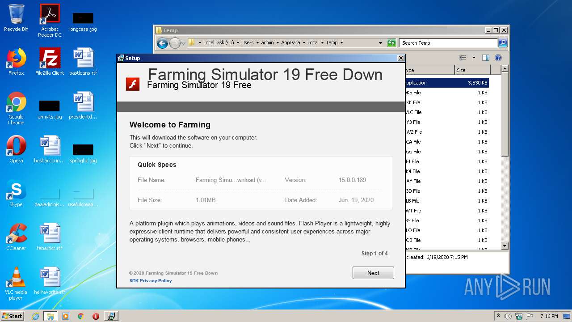This screenshot has width=572, height=322.
Task: Select the LC File row
Action: click(x=446, y=112)
